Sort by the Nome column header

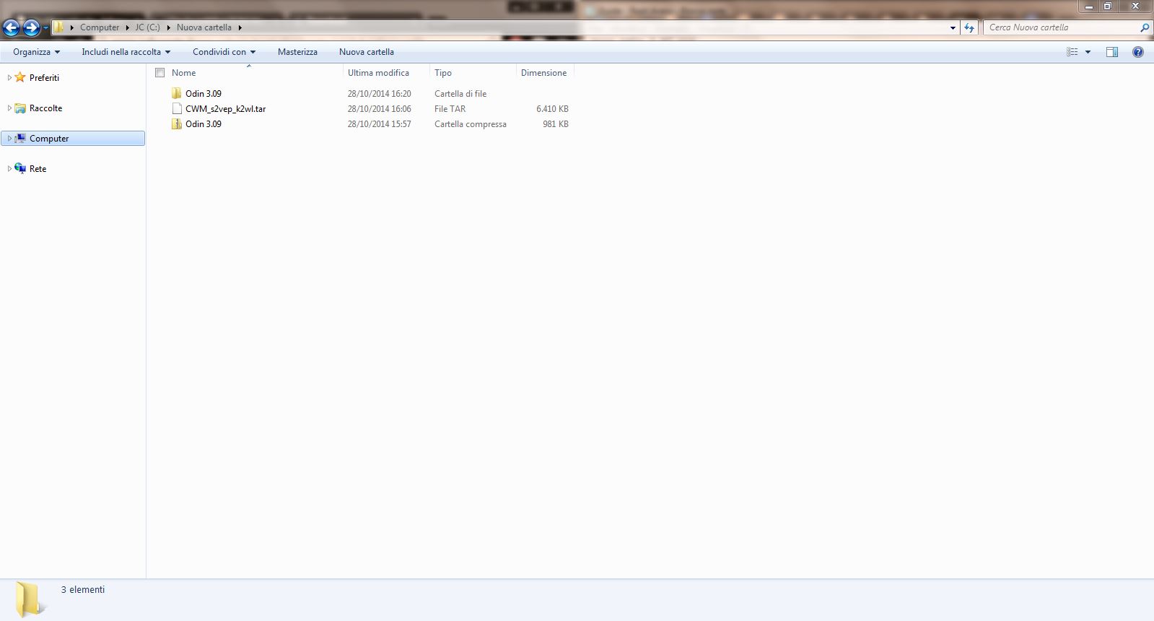183,73
